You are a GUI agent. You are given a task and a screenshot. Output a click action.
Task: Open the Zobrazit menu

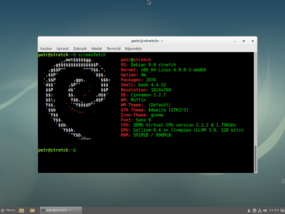(80, 48)
